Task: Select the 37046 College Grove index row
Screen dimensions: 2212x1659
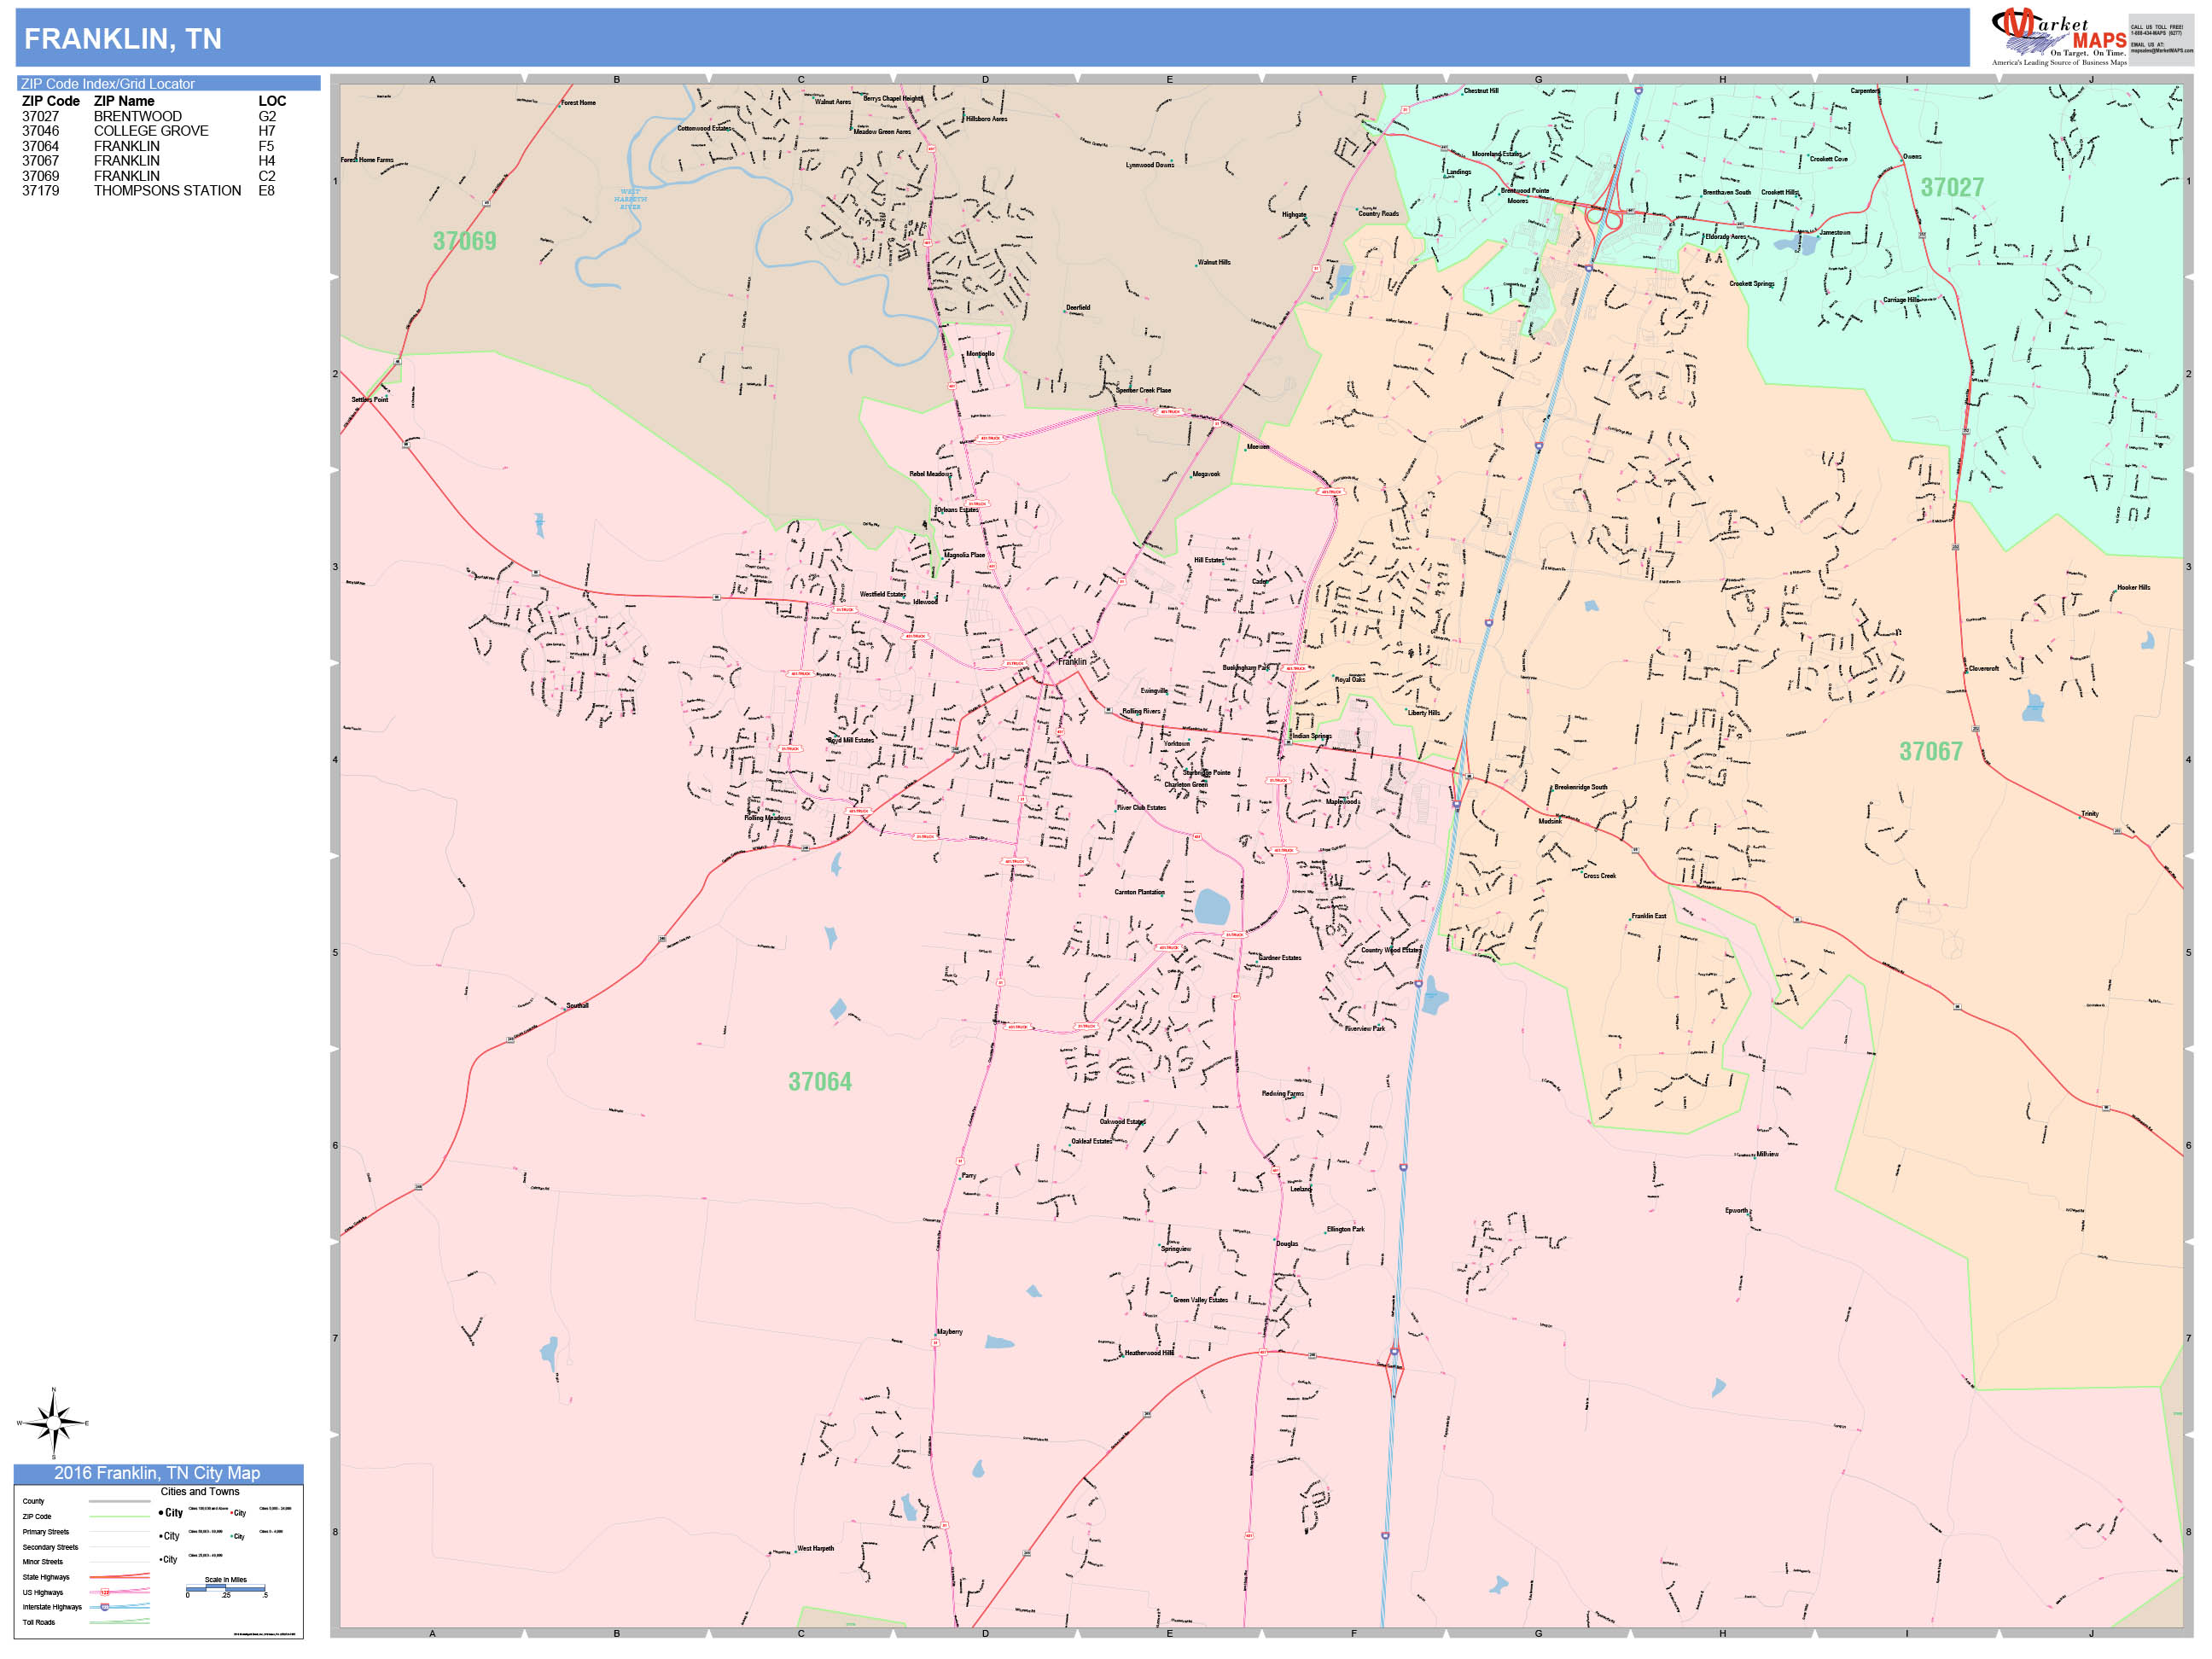Action: [150, 131]
